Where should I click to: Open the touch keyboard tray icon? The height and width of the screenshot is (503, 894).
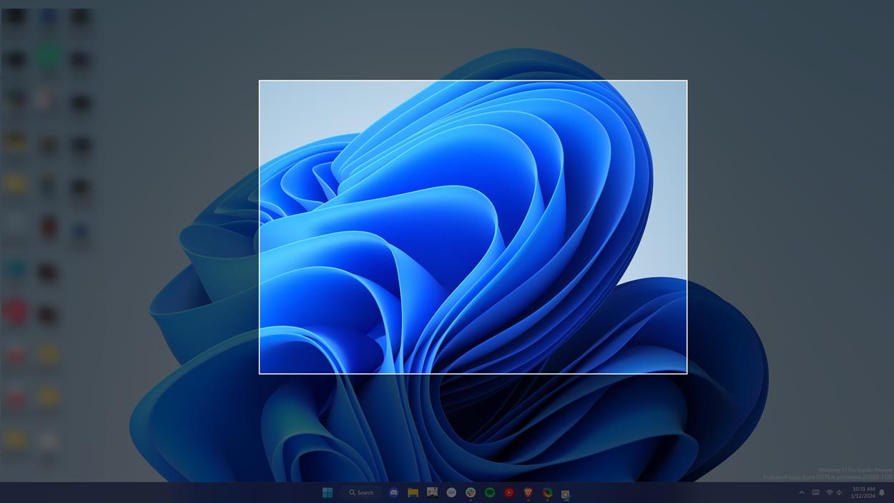pyautogui.click(x=813, y=492)
